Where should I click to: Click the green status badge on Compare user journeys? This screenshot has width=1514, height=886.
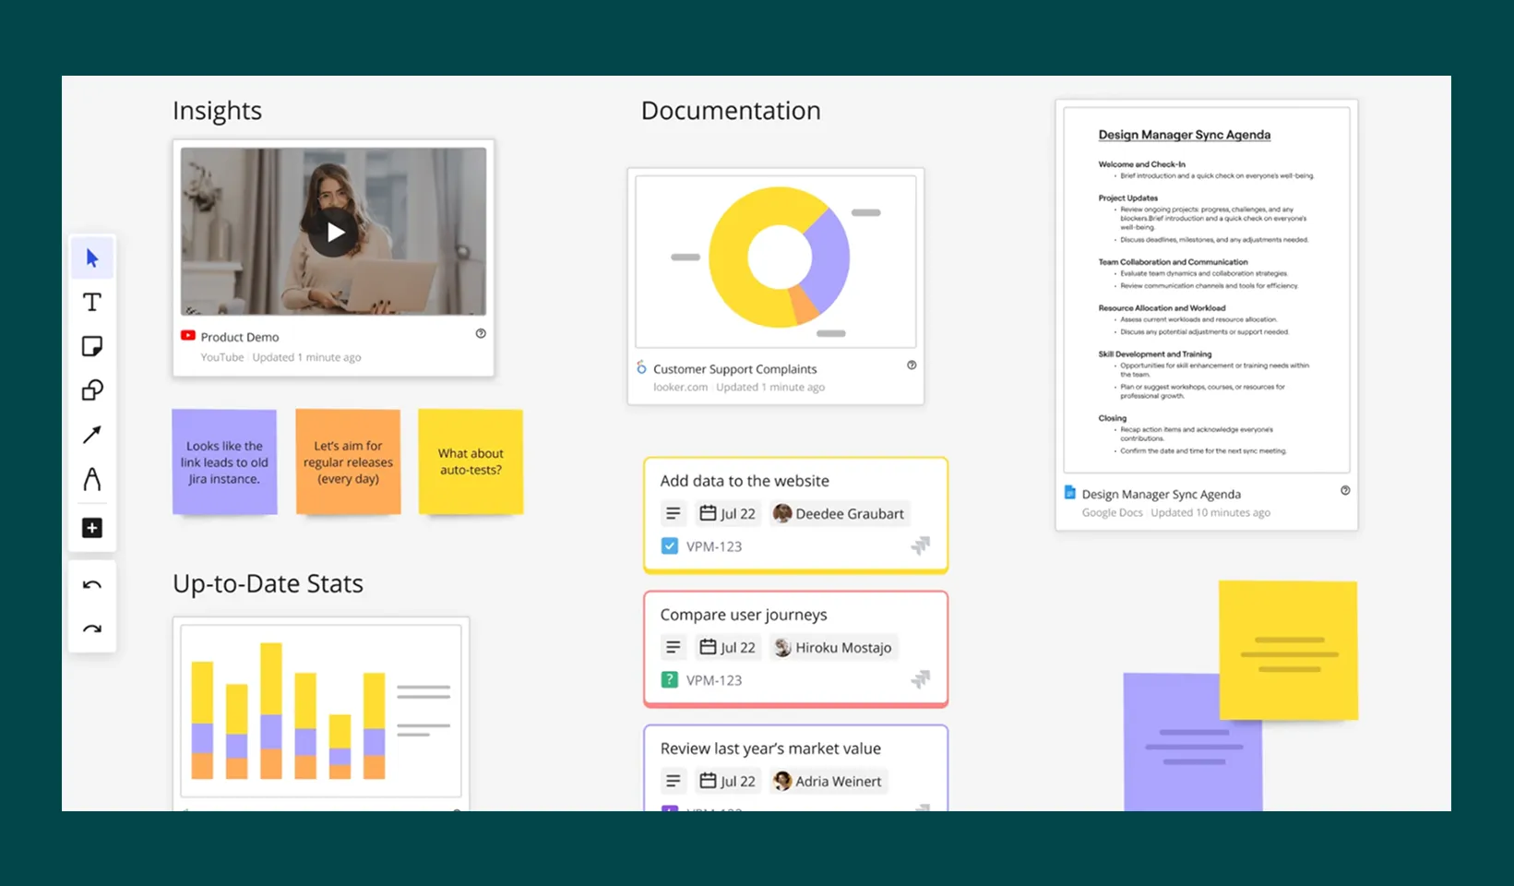pyautogui.click(x=669, y=679)
